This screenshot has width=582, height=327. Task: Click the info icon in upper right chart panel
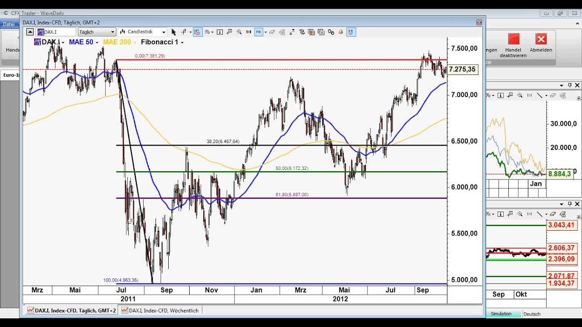pyautogui.click(x=501, y=95)
